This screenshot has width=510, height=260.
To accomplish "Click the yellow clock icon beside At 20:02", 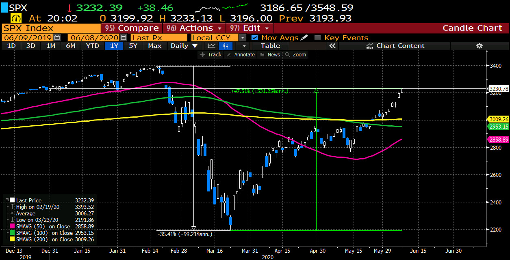I will click(x=16, y=18).
